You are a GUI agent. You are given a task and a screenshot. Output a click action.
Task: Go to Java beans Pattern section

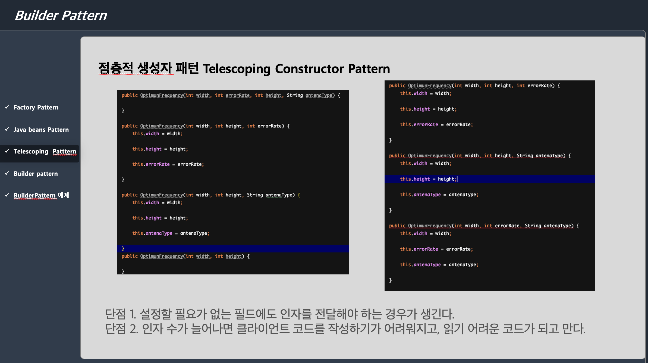click(x=41, y=130)
